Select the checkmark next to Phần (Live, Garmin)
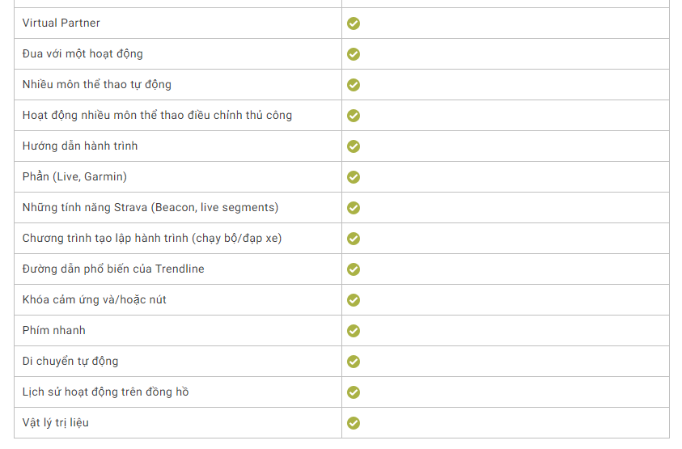Image resolution: width=682 pixels, height=449 pixels. [354, 177]
